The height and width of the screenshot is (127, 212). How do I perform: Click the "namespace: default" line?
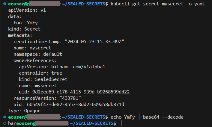tap(37, 54)
